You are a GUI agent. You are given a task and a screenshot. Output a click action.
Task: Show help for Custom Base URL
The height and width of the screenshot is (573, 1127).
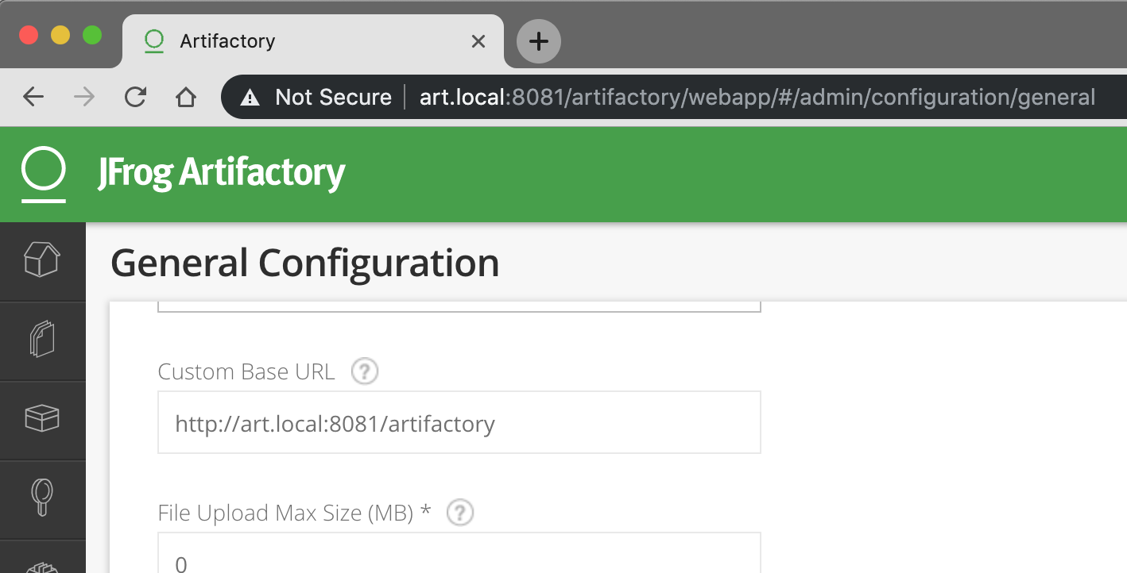tap(365, 371)
